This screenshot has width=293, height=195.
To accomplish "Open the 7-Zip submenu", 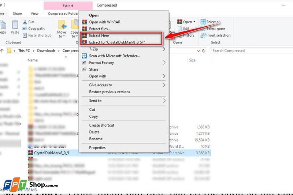I will point(123,49).
